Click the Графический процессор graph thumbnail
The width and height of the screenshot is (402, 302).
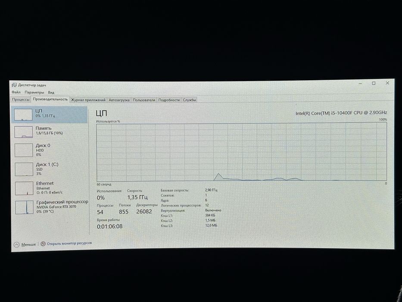point(25,207)
